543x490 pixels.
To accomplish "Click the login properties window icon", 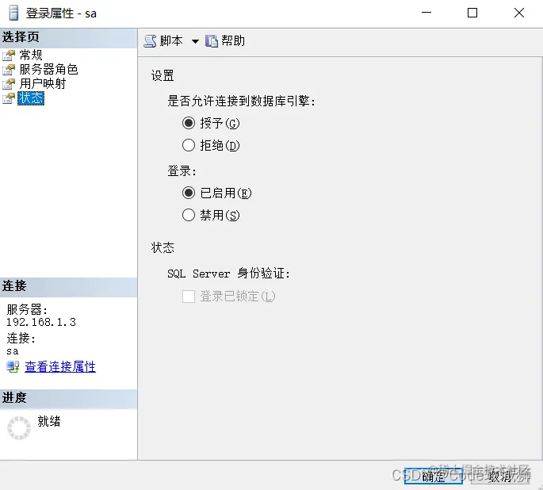I will tap(13, 13).
